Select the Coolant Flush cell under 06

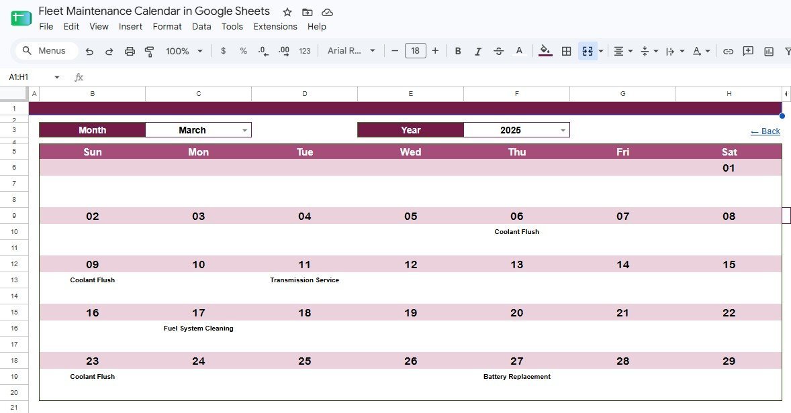[x=516, y=232]
